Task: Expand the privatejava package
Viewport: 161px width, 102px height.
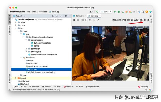Action: (x=26, y=52)
